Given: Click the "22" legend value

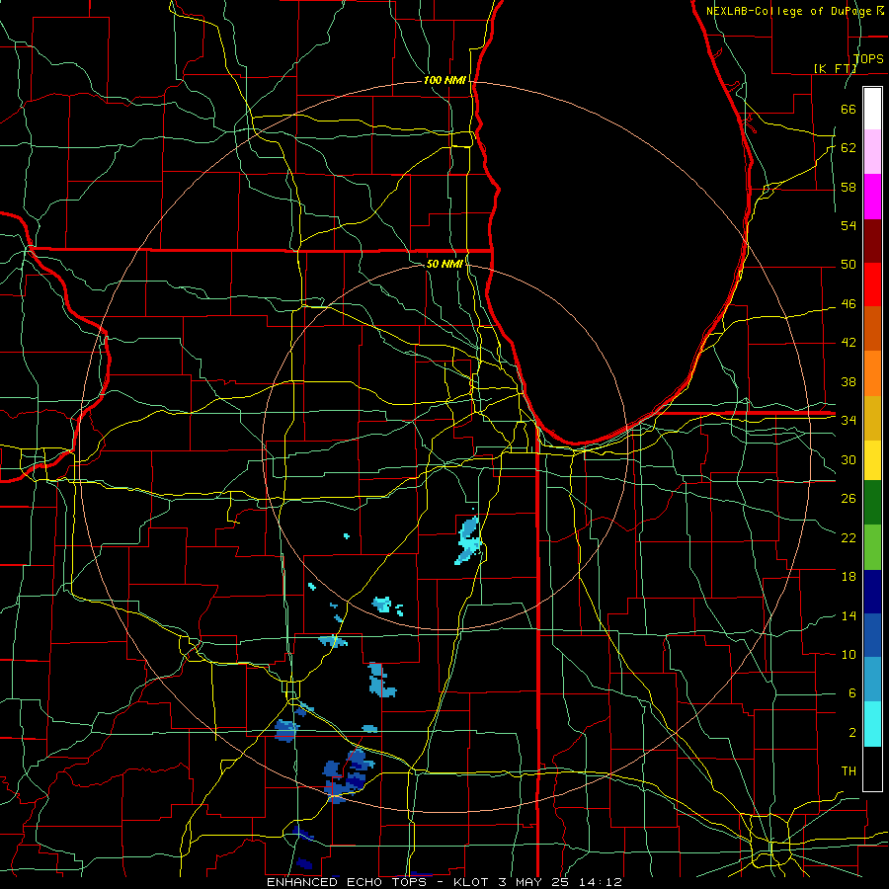Looking at the screenshot, I should [849, 537].
